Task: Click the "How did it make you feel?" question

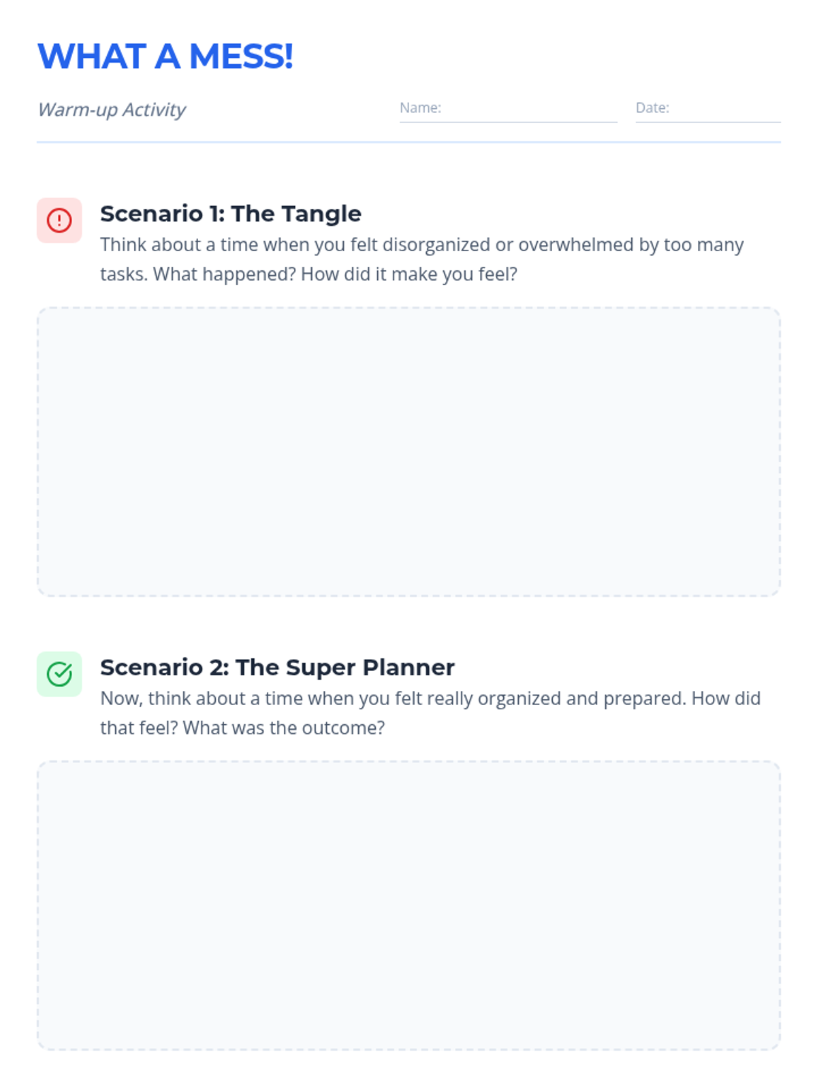Action: [409, 274]
